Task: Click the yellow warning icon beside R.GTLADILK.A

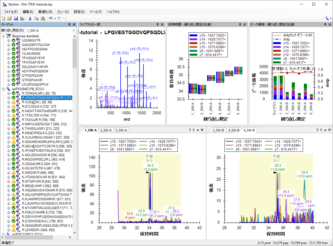Action: click(13, 107)
